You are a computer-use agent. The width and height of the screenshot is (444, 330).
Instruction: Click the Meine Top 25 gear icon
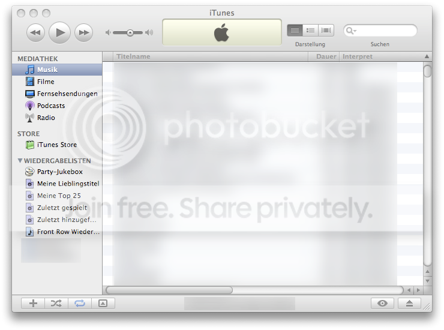click(x=30, y=196)
